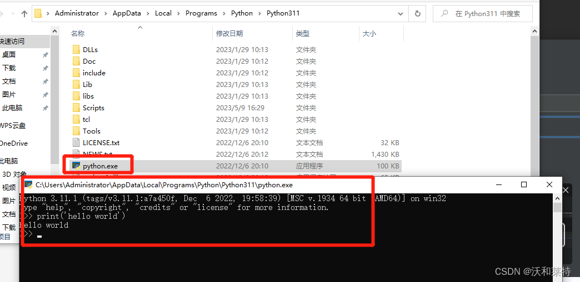Select the include folder icon
This screenshot has height=282, width=580.
click(76, 73)
